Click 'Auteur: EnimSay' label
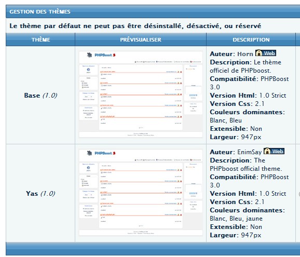The height and width of the screenshot is (257, 300). pos(236,152)
